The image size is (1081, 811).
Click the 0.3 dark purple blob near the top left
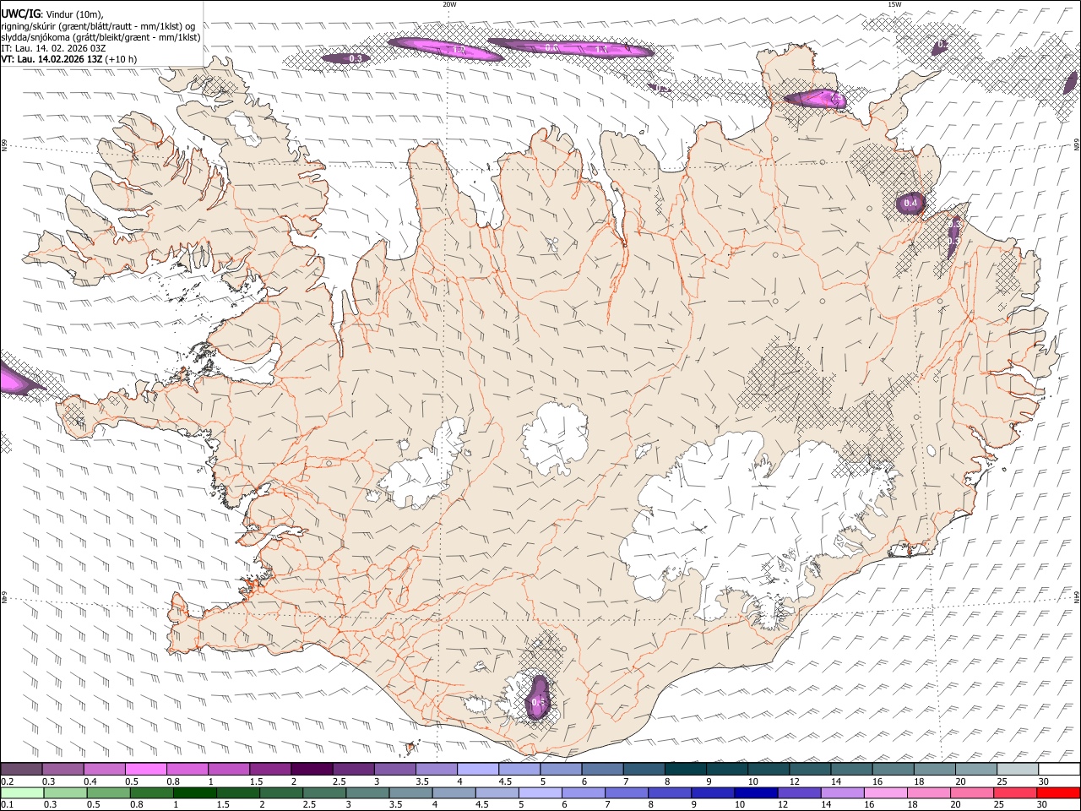(x=348, y=57)
